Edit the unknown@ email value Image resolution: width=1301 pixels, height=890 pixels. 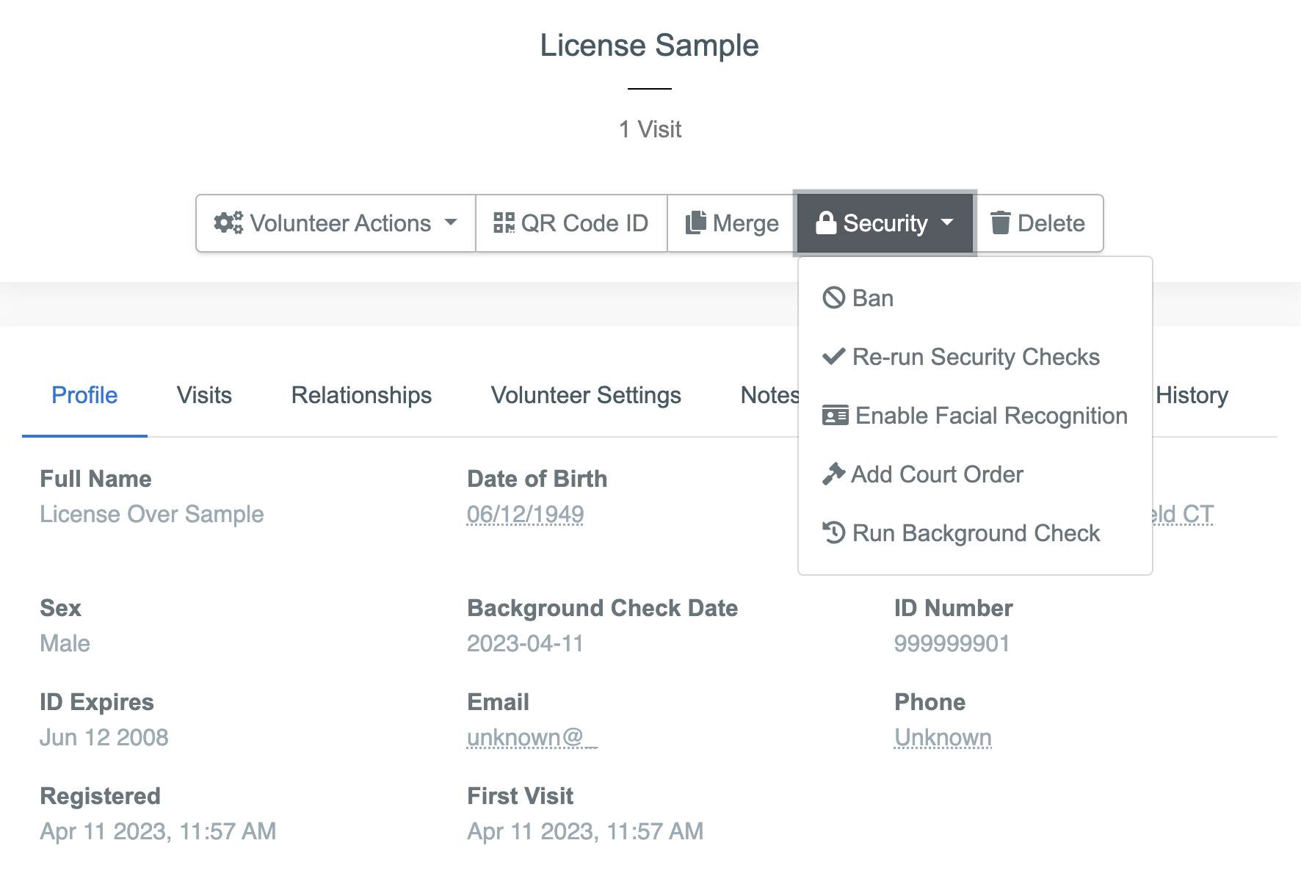[532, 737]
